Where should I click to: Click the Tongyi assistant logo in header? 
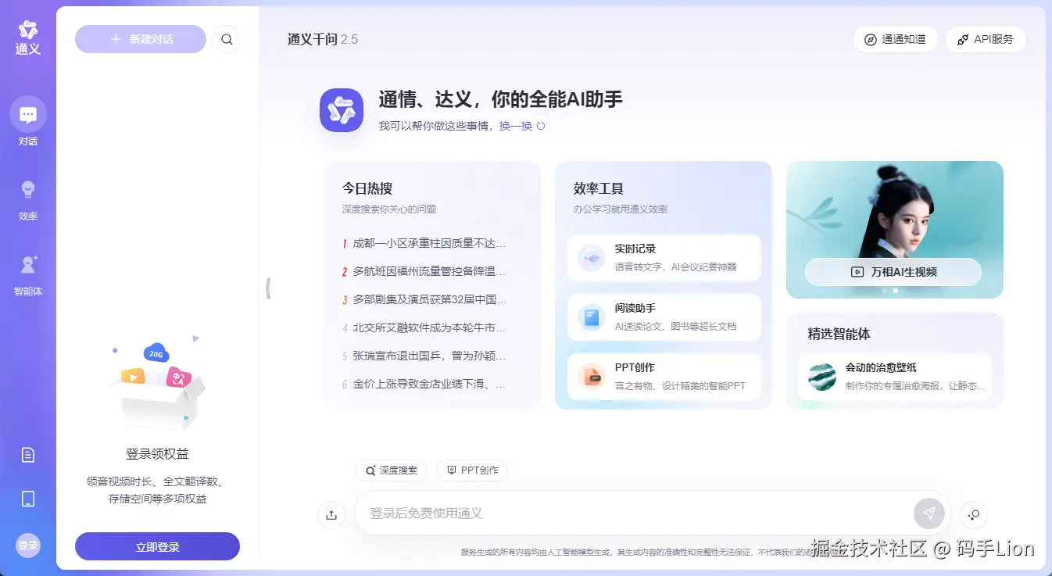tap(342, 110)
